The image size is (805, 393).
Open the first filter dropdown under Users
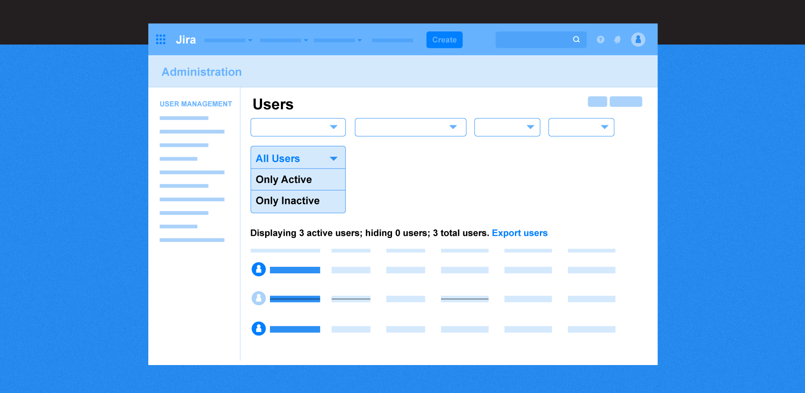[x=298, y=127]
